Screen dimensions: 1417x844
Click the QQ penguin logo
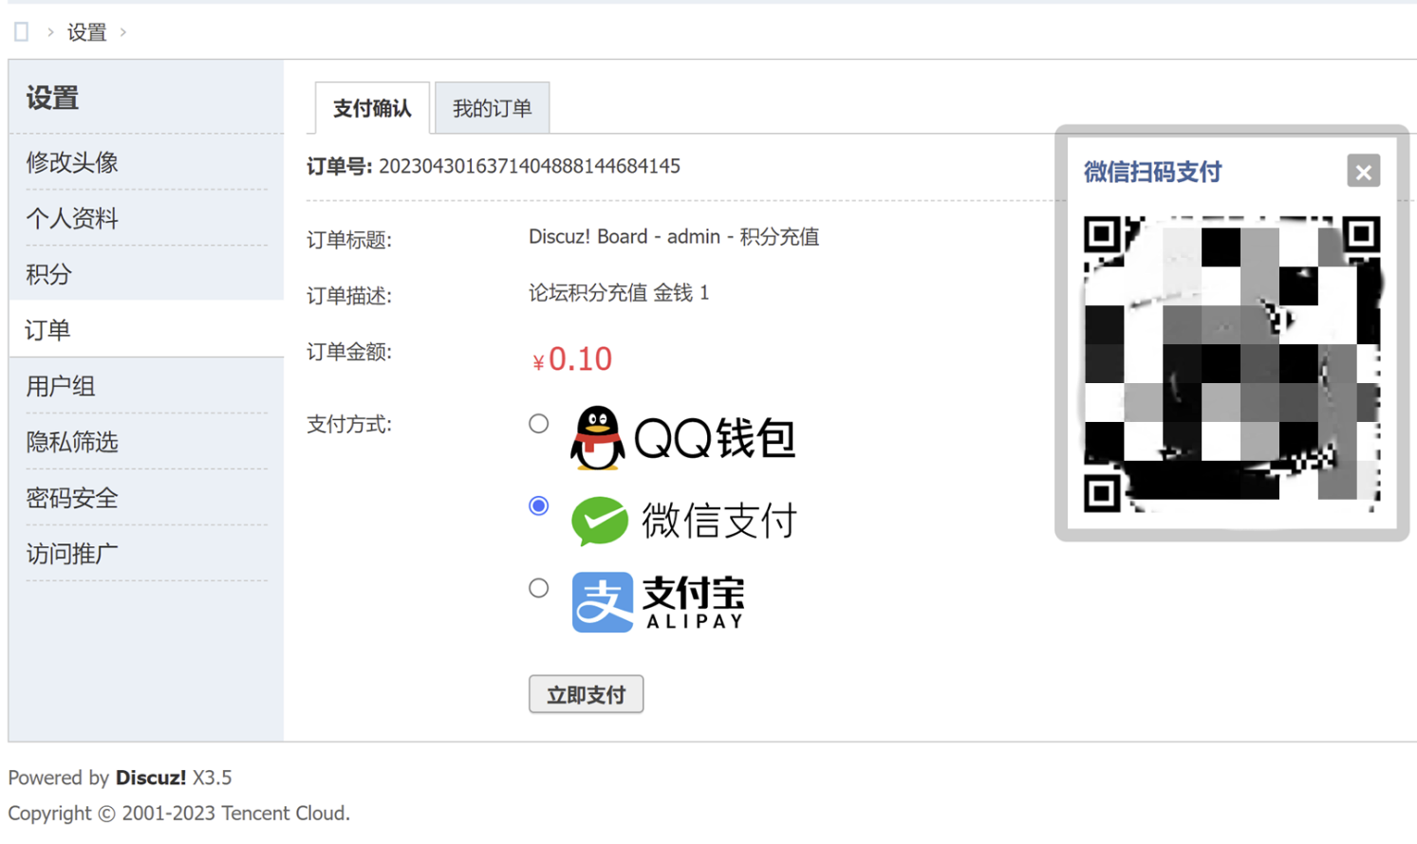pyautogui.click(x=597, y=438)
